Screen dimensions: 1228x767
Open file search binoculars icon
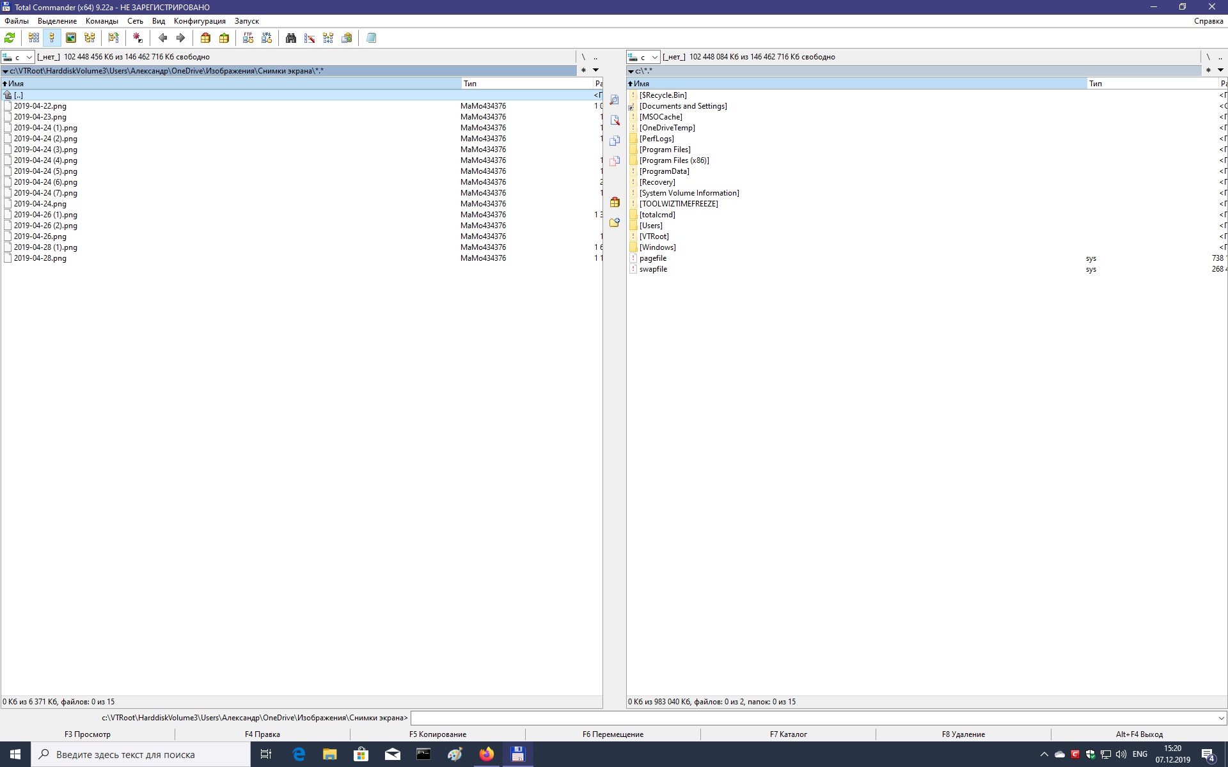point(291,38)
